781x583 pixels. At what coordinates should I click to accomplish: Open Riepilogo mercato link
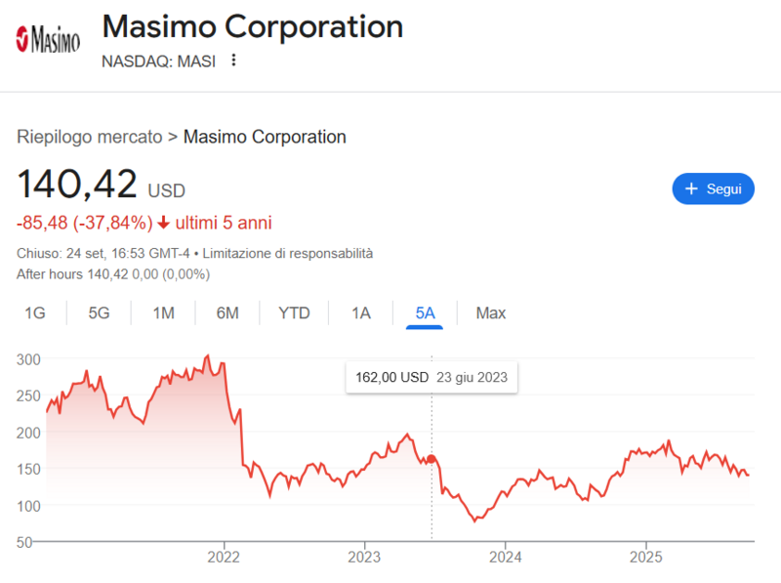coord(90,137)
